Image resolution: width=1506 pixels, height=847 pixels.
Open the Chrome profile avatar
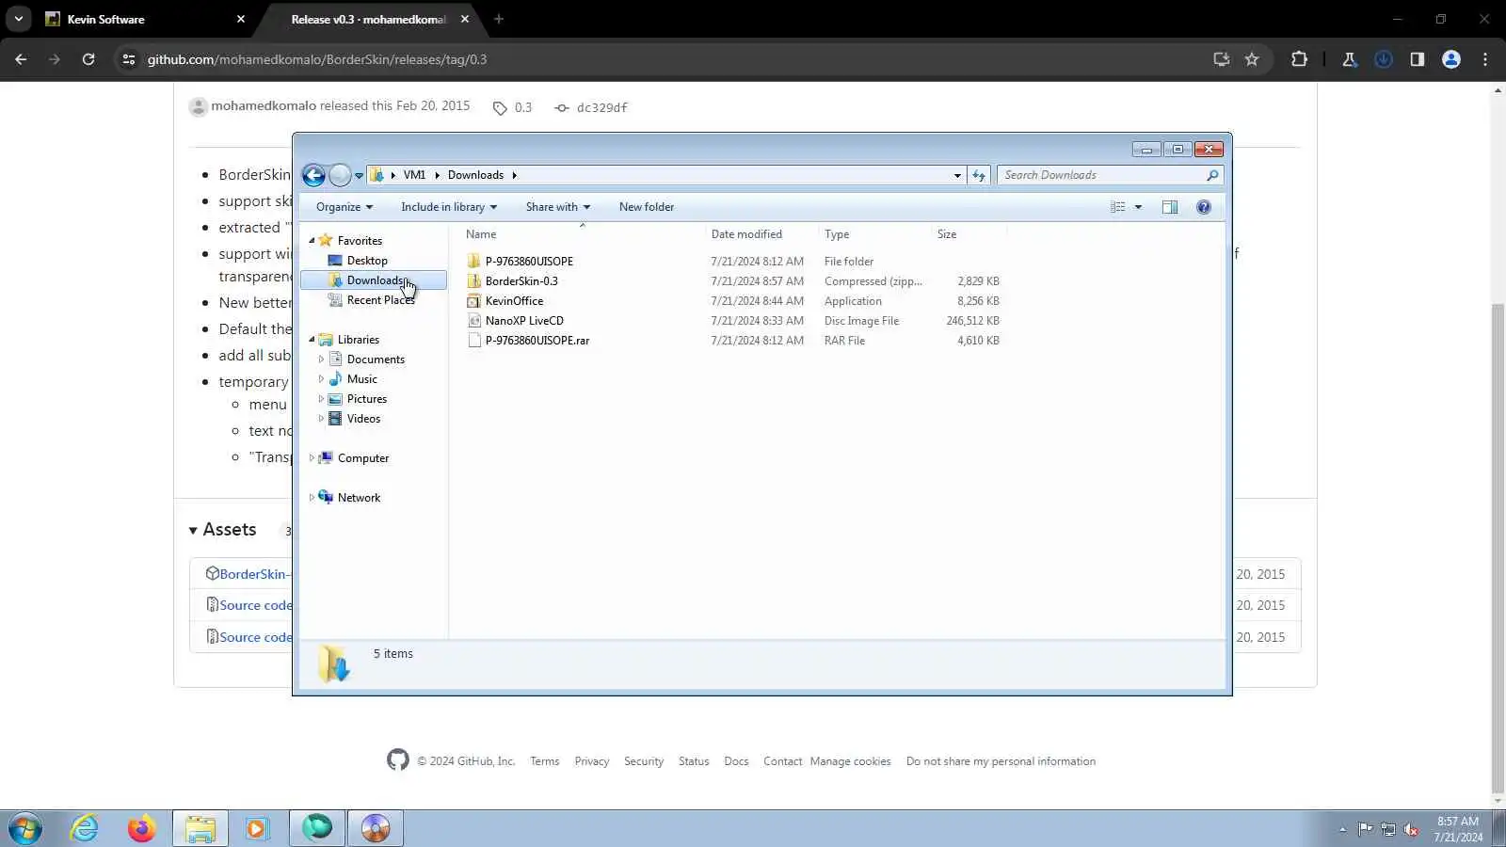[x=1451, y=59]
